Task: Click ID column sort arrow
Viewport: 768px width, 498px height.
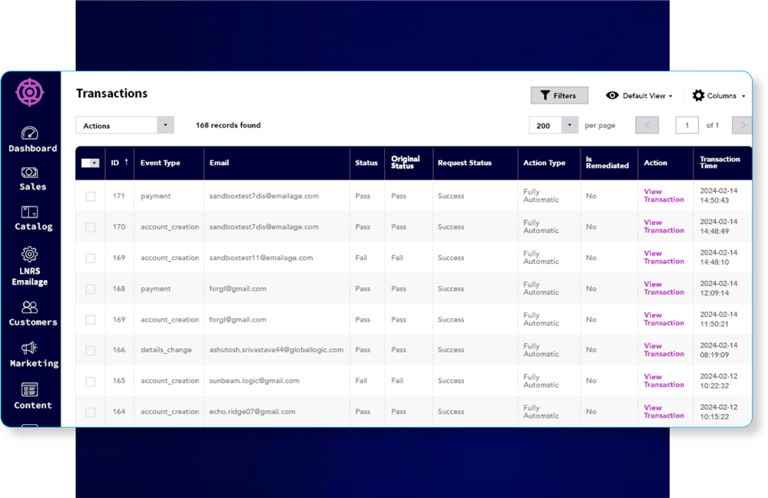Action: [x=127, y=162]
